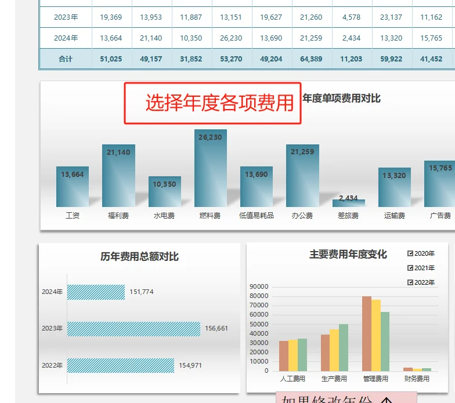
Task: Click total cell 53,270
Action: [x=231, y=59]
